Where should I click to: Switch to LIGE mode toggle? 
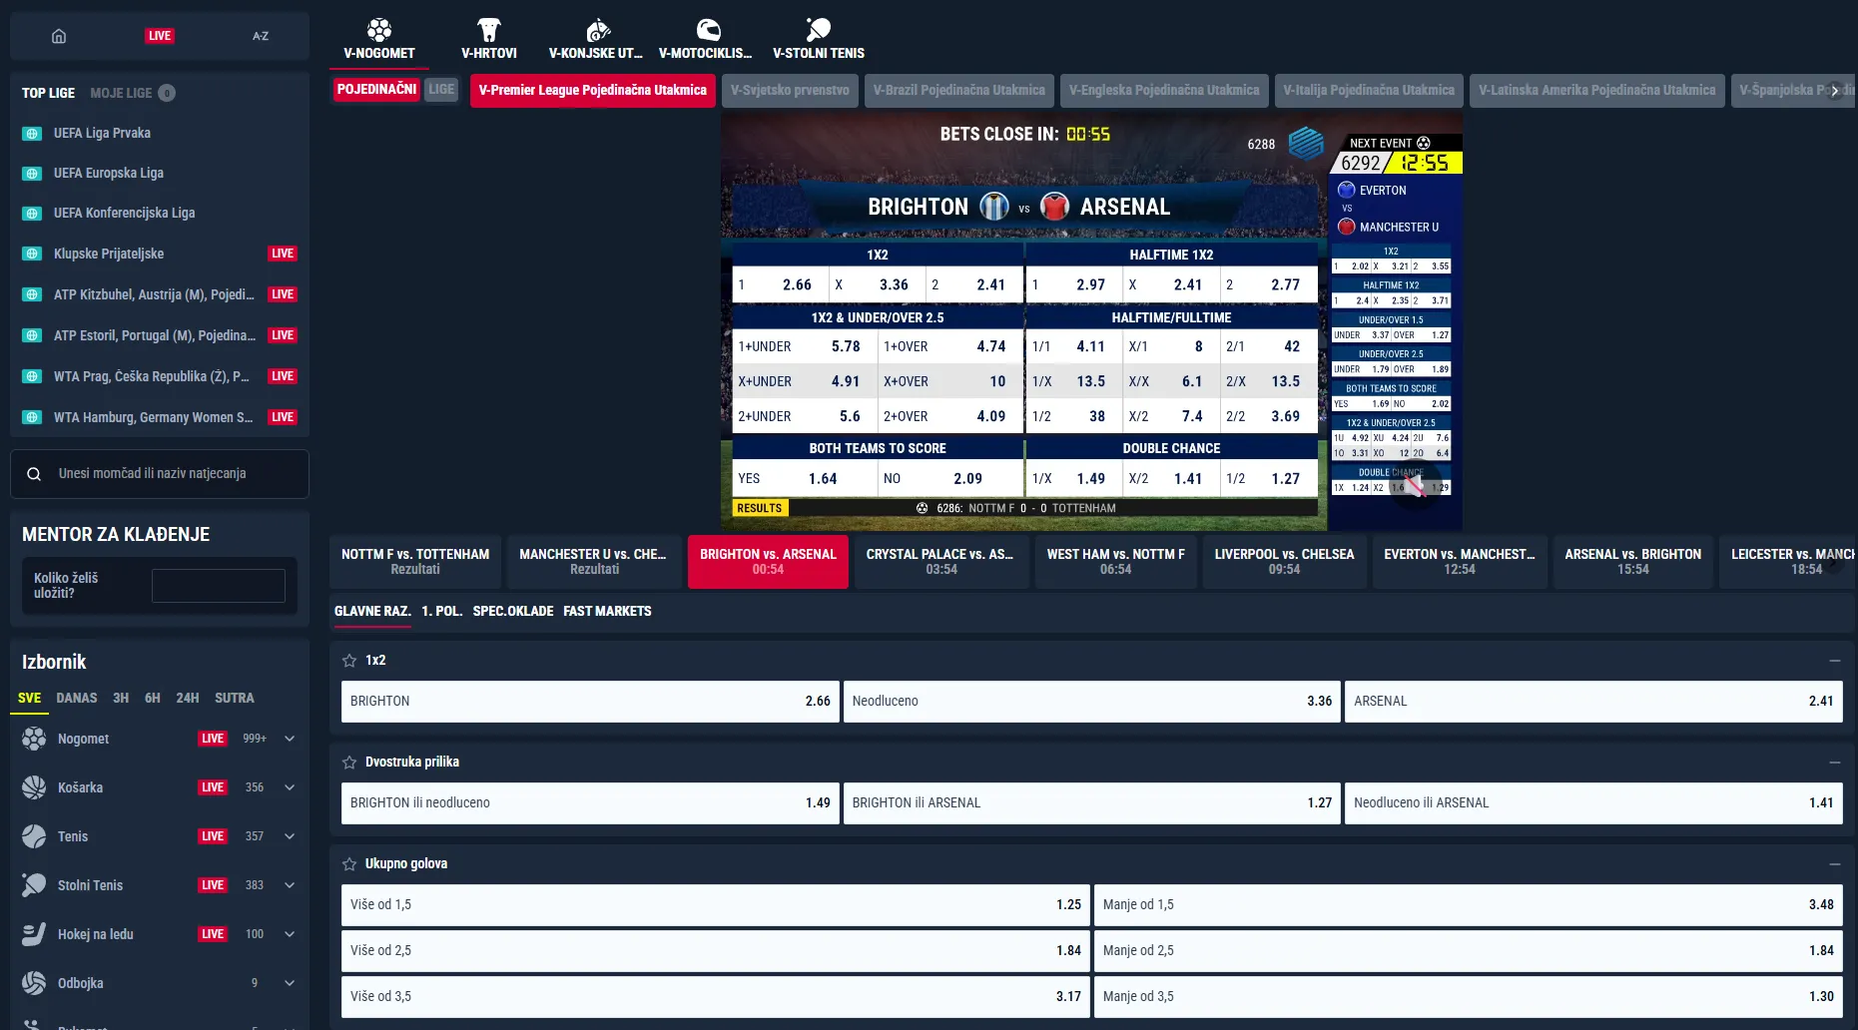tap(441, 90)
